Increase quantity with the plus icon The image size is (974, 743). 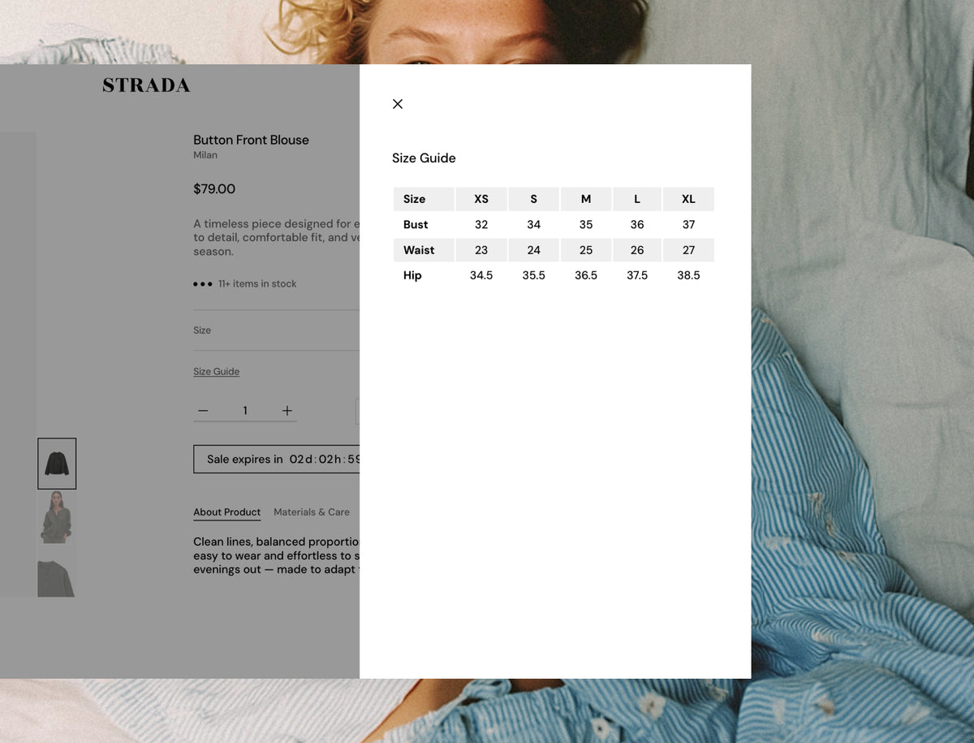(287, 411)
